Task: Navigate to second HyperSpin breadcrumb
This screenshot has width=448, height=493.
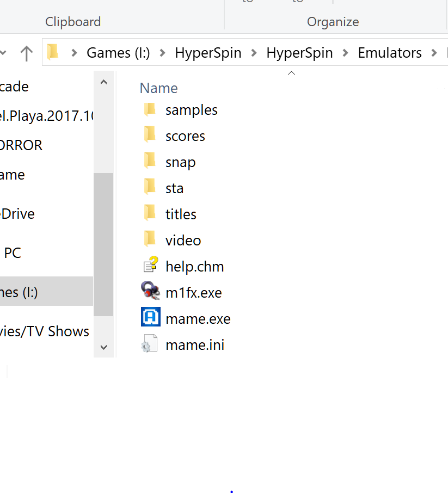Action: pyautogui.click(x=299, y=53)
